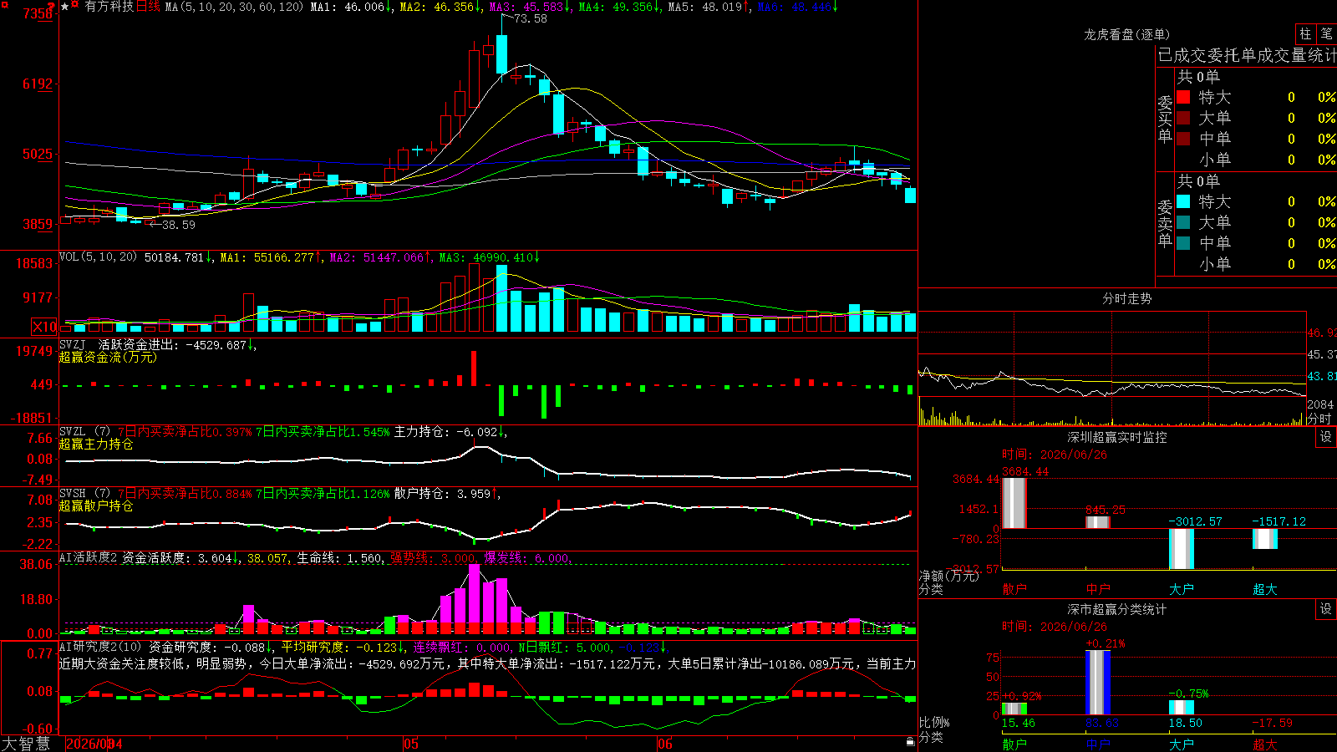The image size is (1337, 752).
Task: Click the 超赢散户持仓 label
Action: pyautogui.click(x=96, y=506)
